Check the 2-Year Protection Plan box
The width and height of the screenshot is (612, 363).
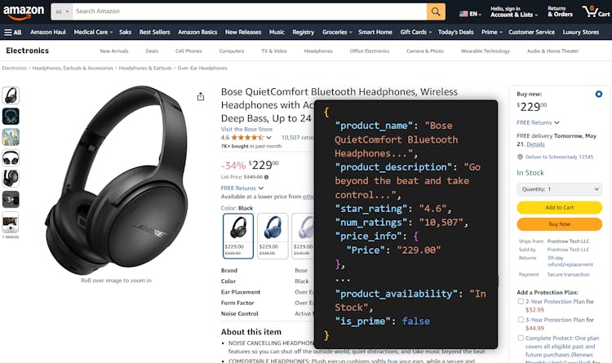point(521,301)
